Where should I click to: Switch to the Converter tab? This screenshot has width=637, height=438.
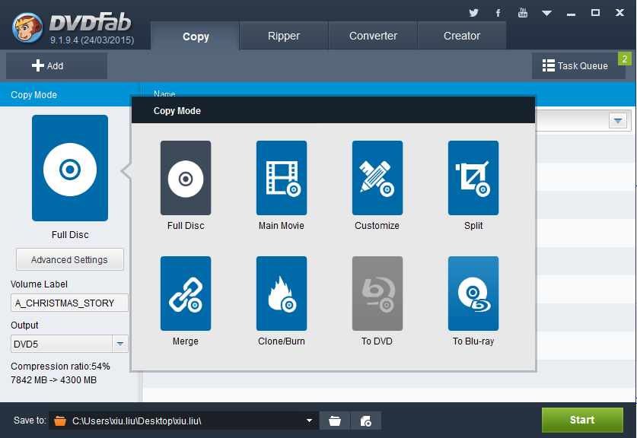[373, 36]
